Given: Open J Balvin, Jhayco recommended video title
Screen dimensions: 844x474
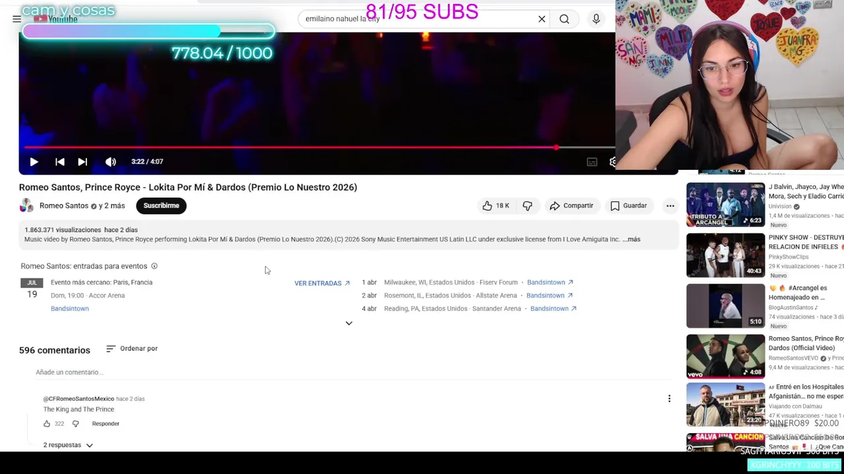Looking at the screenshot, I should coord(806,192).
